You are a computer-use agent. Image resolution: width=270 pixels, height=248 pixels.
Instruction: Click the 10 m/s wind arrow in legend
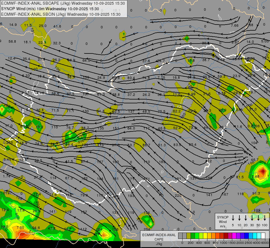coord(239,218)
